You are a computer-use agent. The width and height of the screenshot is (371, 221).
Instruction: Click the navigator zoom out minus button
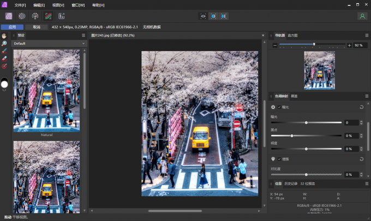[x=274, y=45]
